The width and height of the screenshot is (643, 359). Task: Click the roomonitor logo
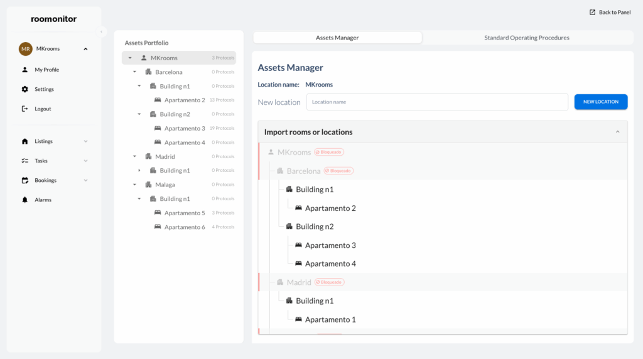tap(54, 19)
